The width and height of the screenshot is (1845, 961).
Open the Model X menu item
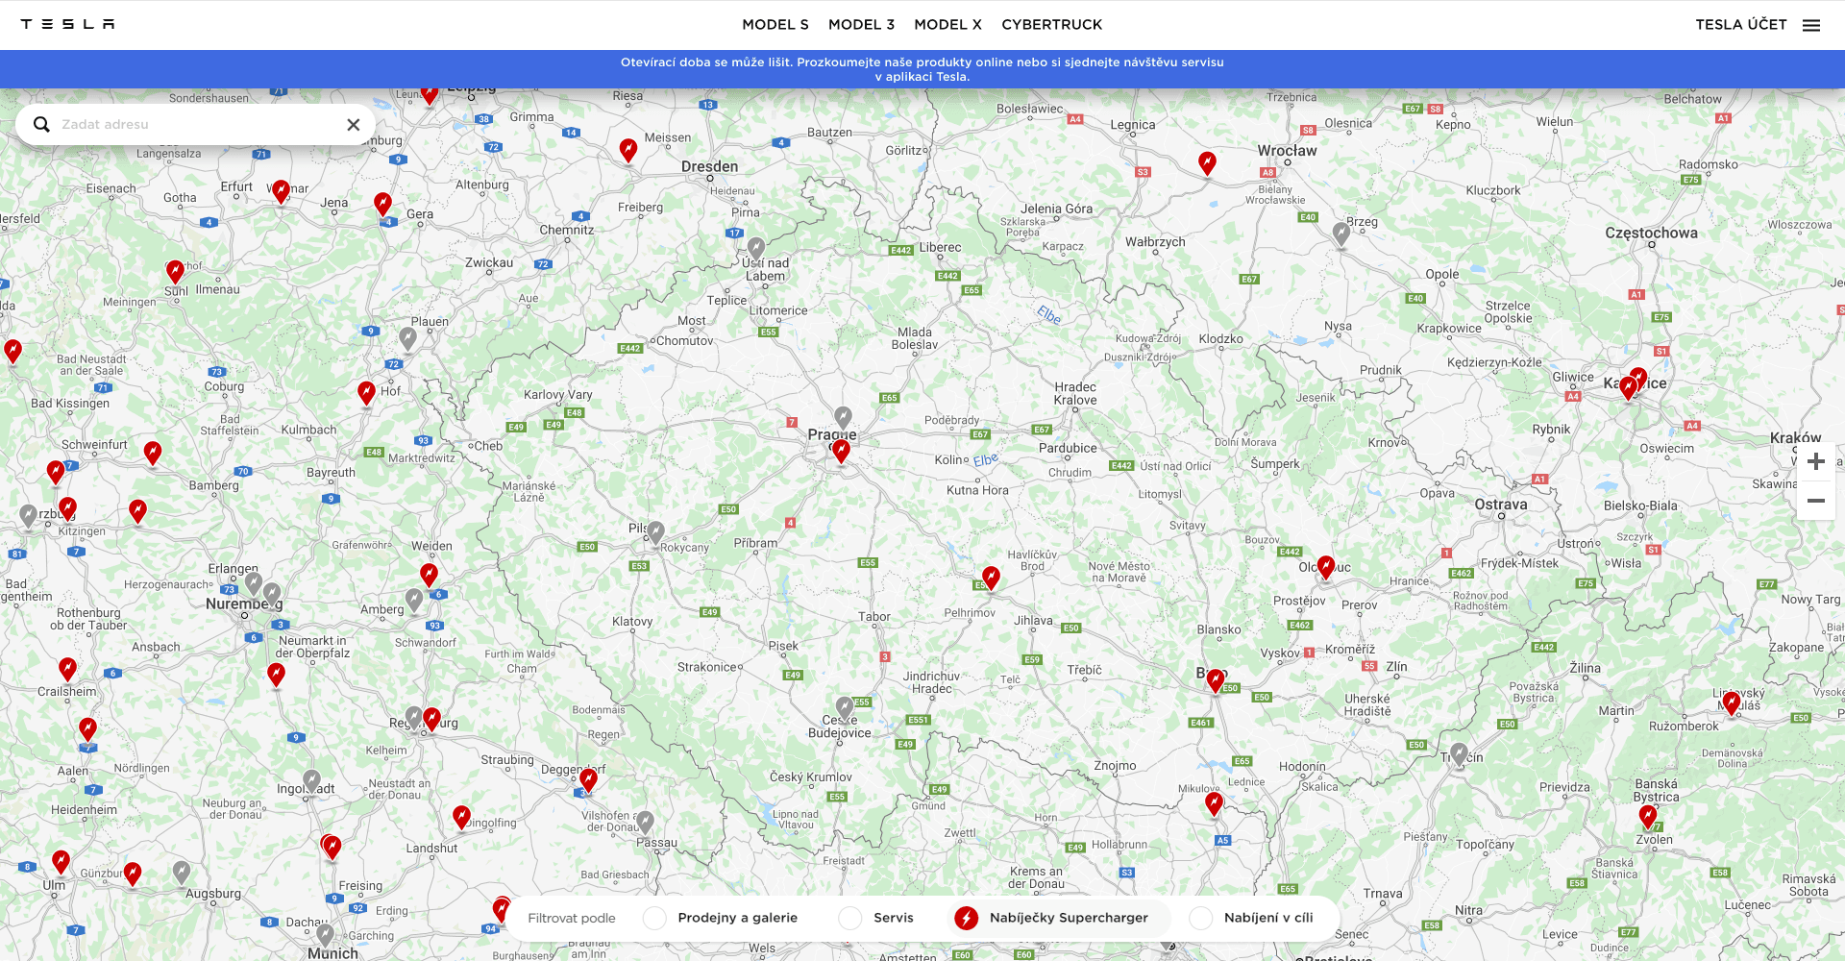tap(947, 25)
